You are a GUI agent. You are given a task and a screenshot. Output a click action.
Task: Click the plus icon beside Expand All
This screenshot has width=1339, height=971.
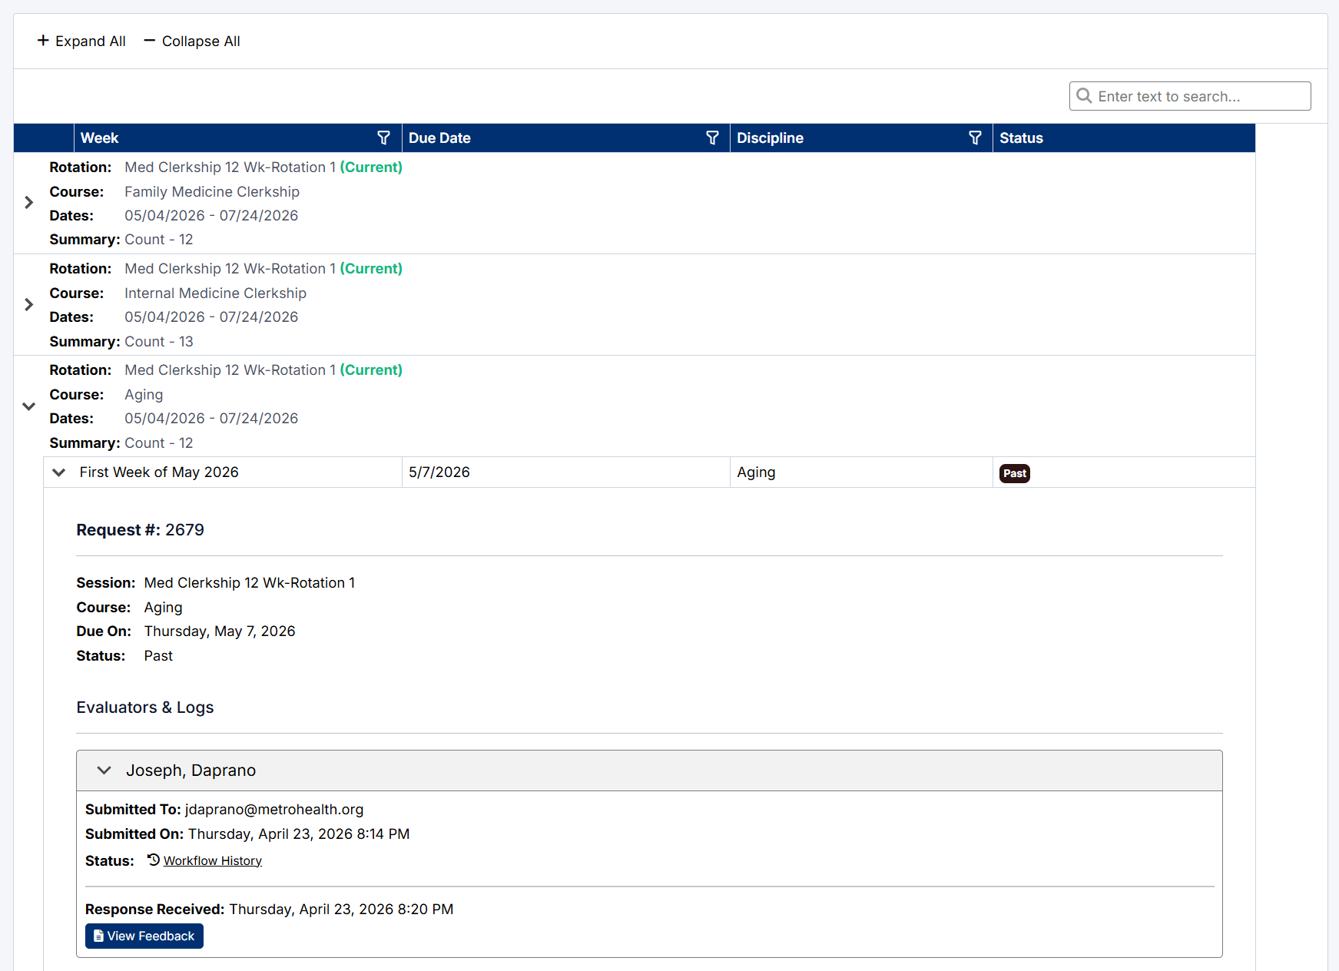(43, 41)
